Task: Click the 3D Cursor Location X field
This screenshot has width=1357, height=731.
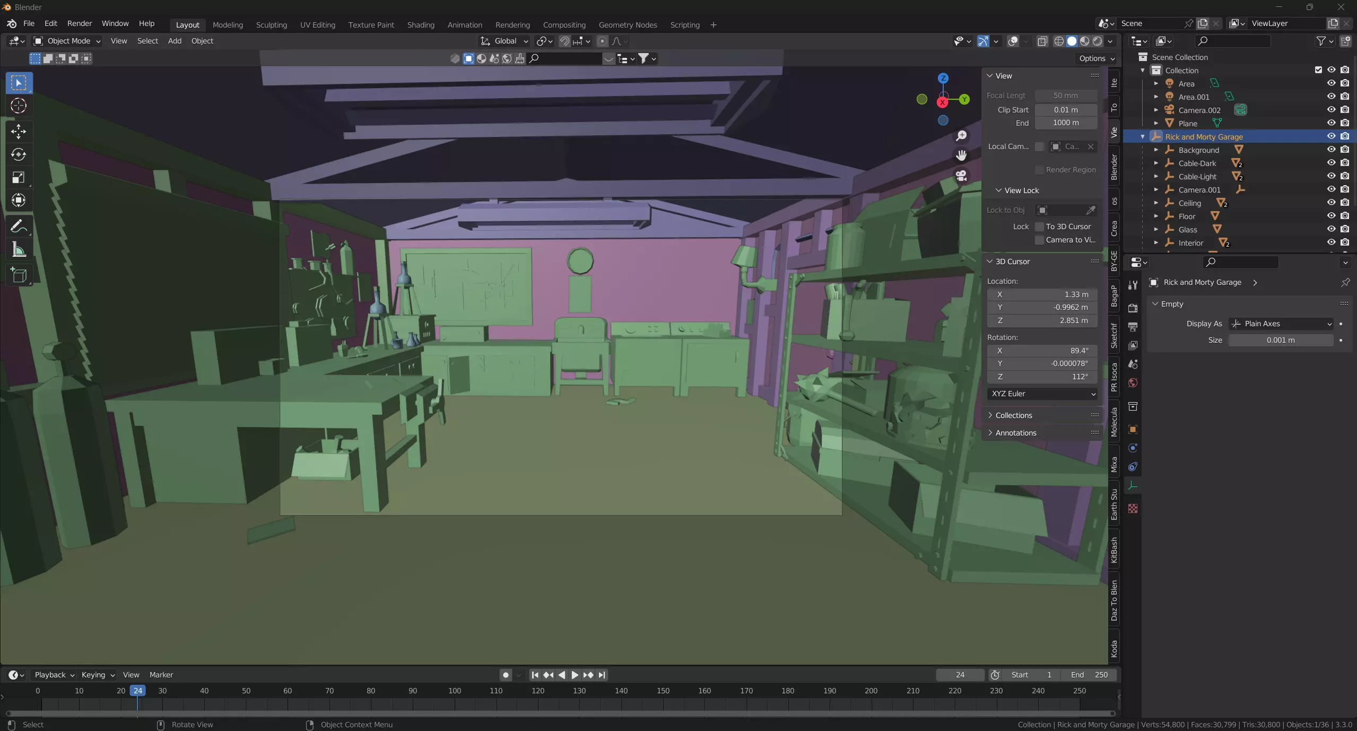Action: coord(1042,294)
